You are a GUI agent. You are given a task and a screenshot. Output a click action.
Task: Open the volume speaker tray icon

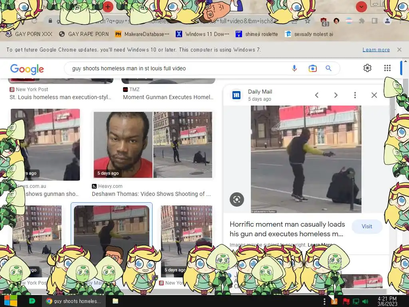coord(366,301)
